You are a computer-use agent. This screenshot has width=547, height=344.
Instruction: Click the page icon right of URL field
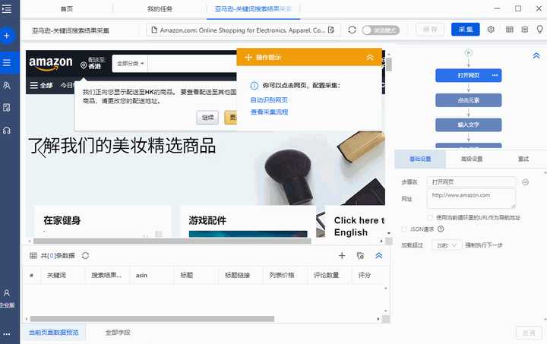tap(331, 30)
